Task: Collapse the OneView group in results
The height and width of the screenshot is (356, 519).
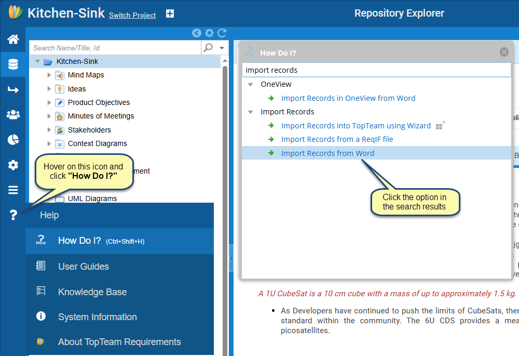Action: point(251,85)
